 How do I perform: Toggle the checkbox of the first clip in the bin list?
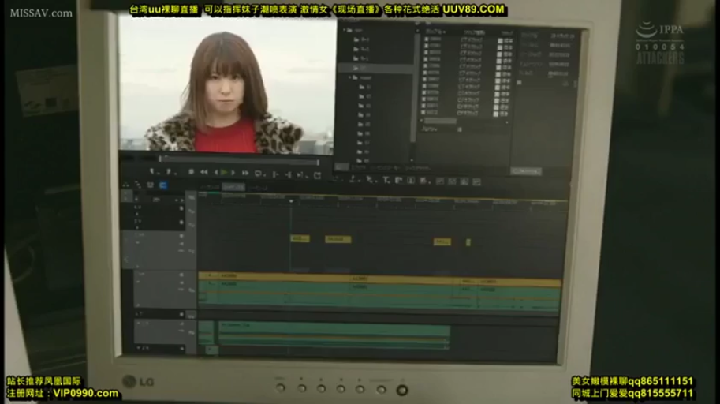pos(426,39)
